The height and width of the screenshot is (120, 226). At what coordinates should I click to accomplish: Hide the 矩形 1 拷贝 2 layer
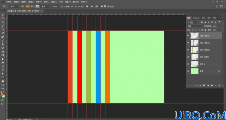point(188,50)
